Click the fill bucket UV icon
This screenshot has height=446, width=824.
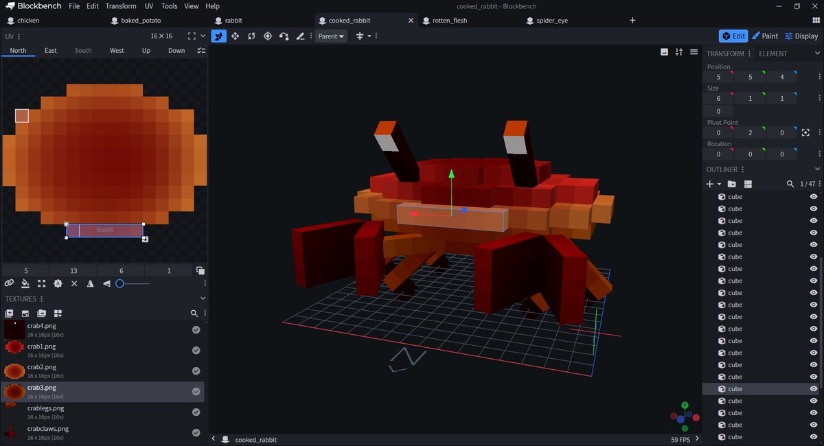coord(25,283)
